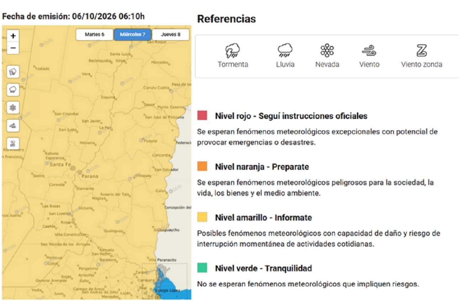Image resolution: width=463 pixels, height=301 pixels.
Task: Select the Miércoles 7 forecast tab
Action: 133,35
